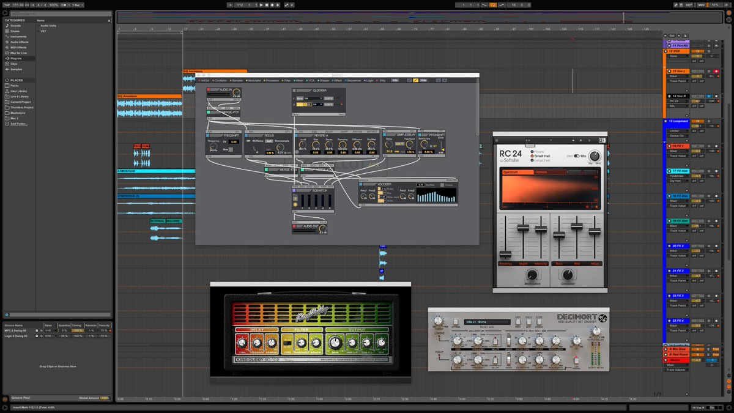Screen dimensions: 734x413
Task: Toggle the KEY mapping mode button
Action: tap(689, 5)
